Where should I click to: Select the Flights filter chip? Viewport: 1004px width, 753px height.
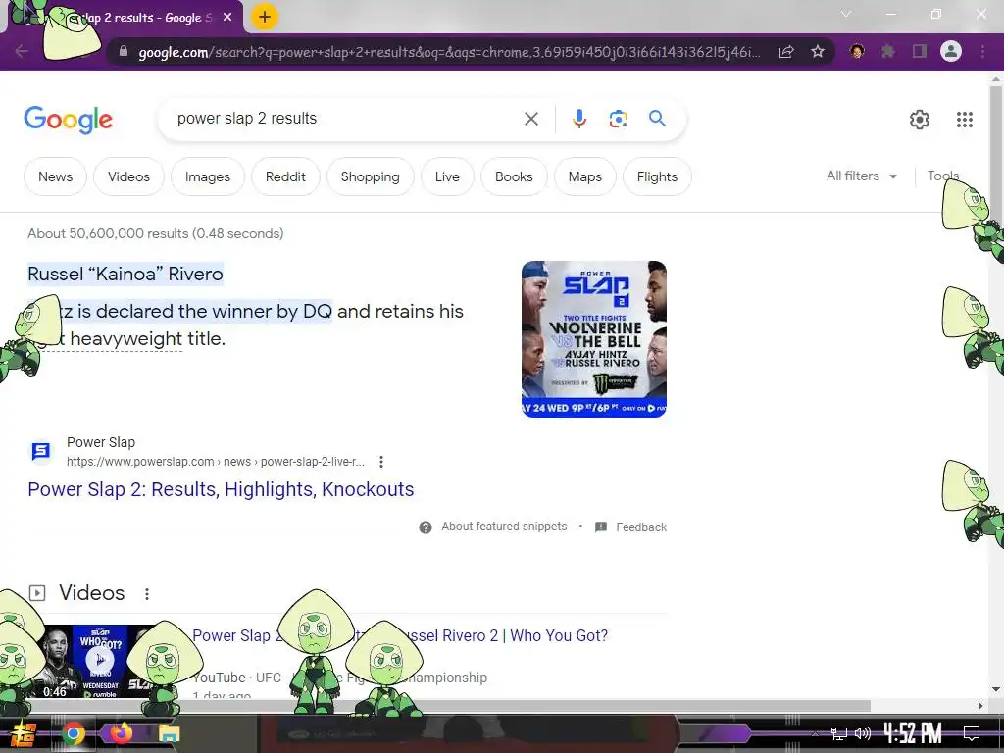657,176
